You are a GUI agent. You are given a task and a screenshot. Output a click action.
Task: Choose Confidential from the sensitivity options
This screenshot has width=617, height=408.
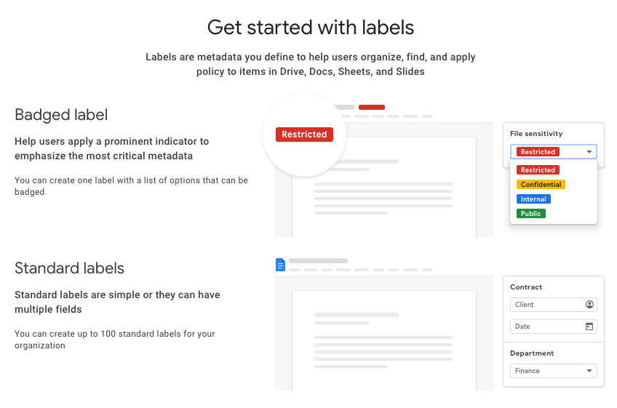click(541, 184)
